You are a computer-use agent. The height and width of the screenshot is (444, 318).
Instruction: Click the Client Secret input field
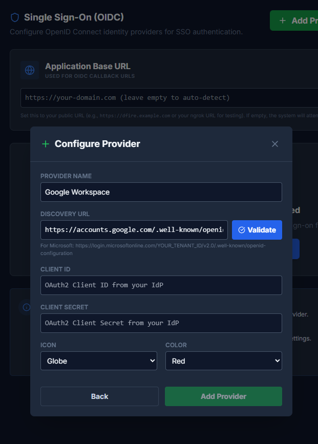click(161, 323)
